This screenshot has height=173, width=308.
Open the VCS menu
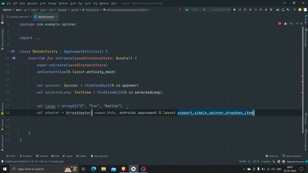(x=95, y=3)
